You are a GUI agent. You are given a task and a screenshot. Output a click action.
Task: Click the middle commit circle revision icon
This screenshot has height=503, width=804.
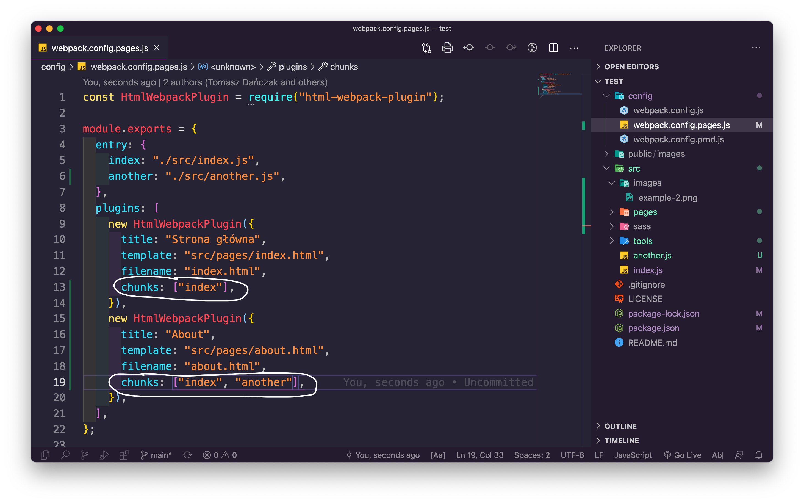pos(489,48)
